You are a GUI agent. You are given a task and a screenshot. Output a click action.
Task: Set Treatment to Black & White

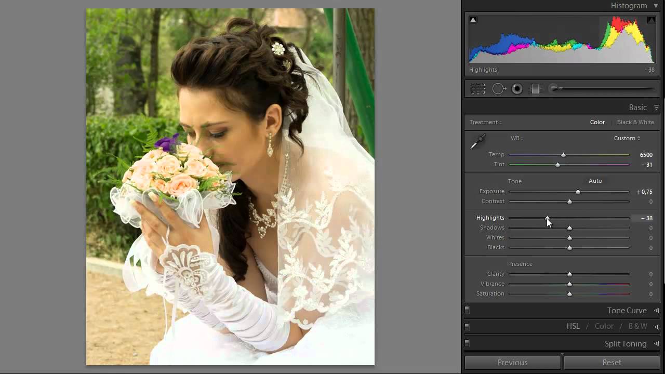pos(635,122)
